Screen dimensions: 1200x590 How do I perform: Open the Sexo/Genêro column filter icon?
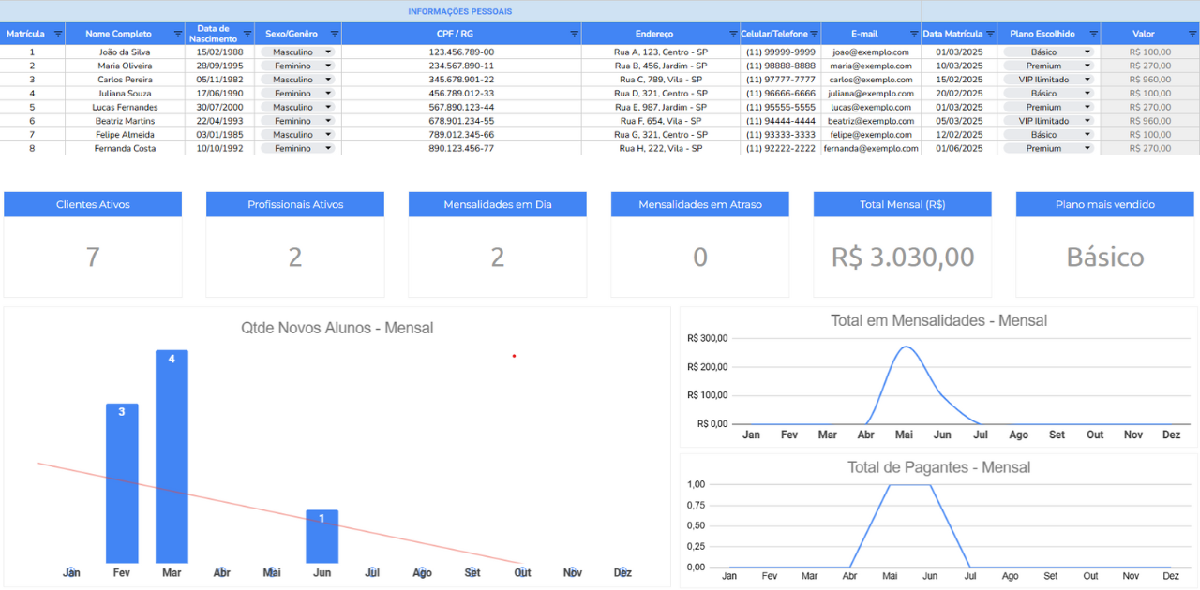(x=335, y=34)
